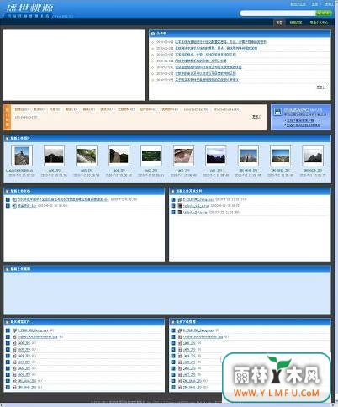The width and height of the screenshot is (338, 407).
Task: Open the third announcement link in the list
Action: 205,55
